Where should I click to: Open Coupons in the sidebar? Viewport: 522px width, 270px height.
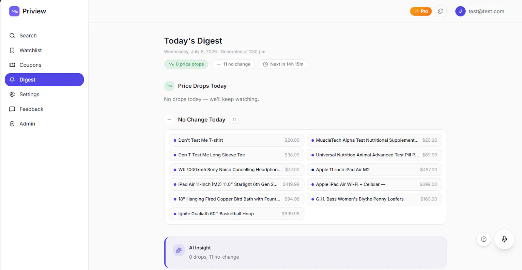(44, 65)
